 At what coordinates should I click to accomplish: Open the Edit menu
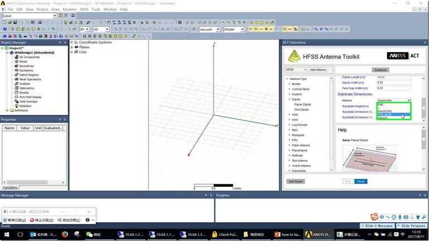point(19,9)
